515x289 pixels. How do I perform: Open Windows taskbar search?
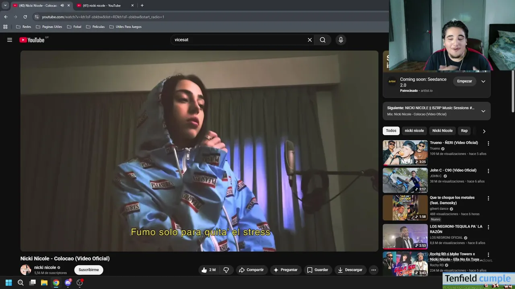(21, 283)
